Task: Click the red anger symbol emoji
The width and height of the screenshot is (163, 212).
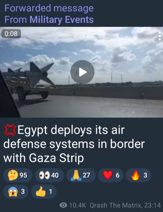Action: [10, 130]
